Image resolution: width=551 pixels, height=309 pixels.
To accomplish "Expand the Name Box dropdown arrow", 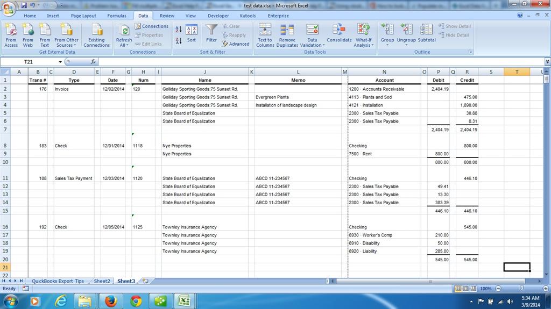I will tap(60, 62).
